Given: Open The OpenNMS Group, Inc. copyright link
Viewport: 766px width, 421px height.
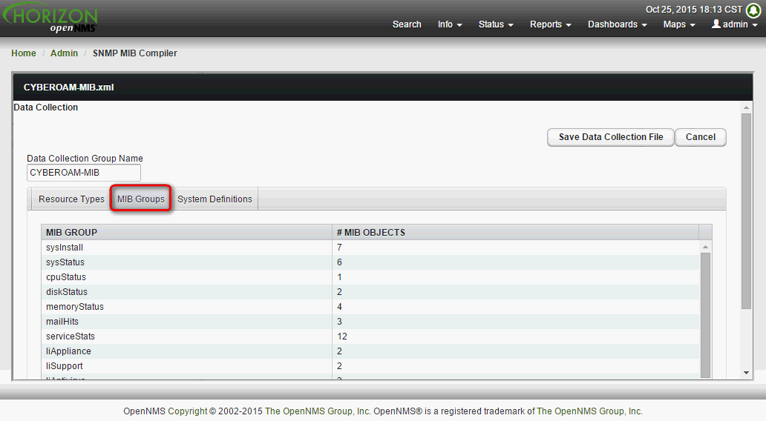Looking at the screenshot, I should tap(318, 411).
